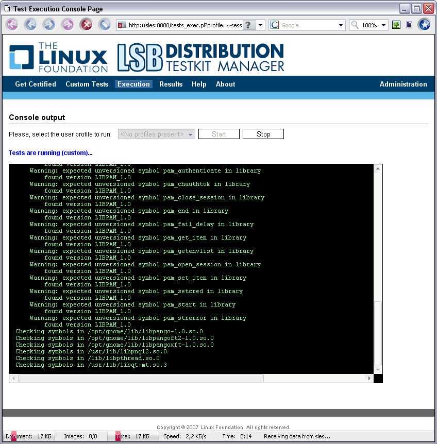Viewport: 437px width, 444px height.
Task: Focus the Google search field
Action: click(x=308, y=25)
